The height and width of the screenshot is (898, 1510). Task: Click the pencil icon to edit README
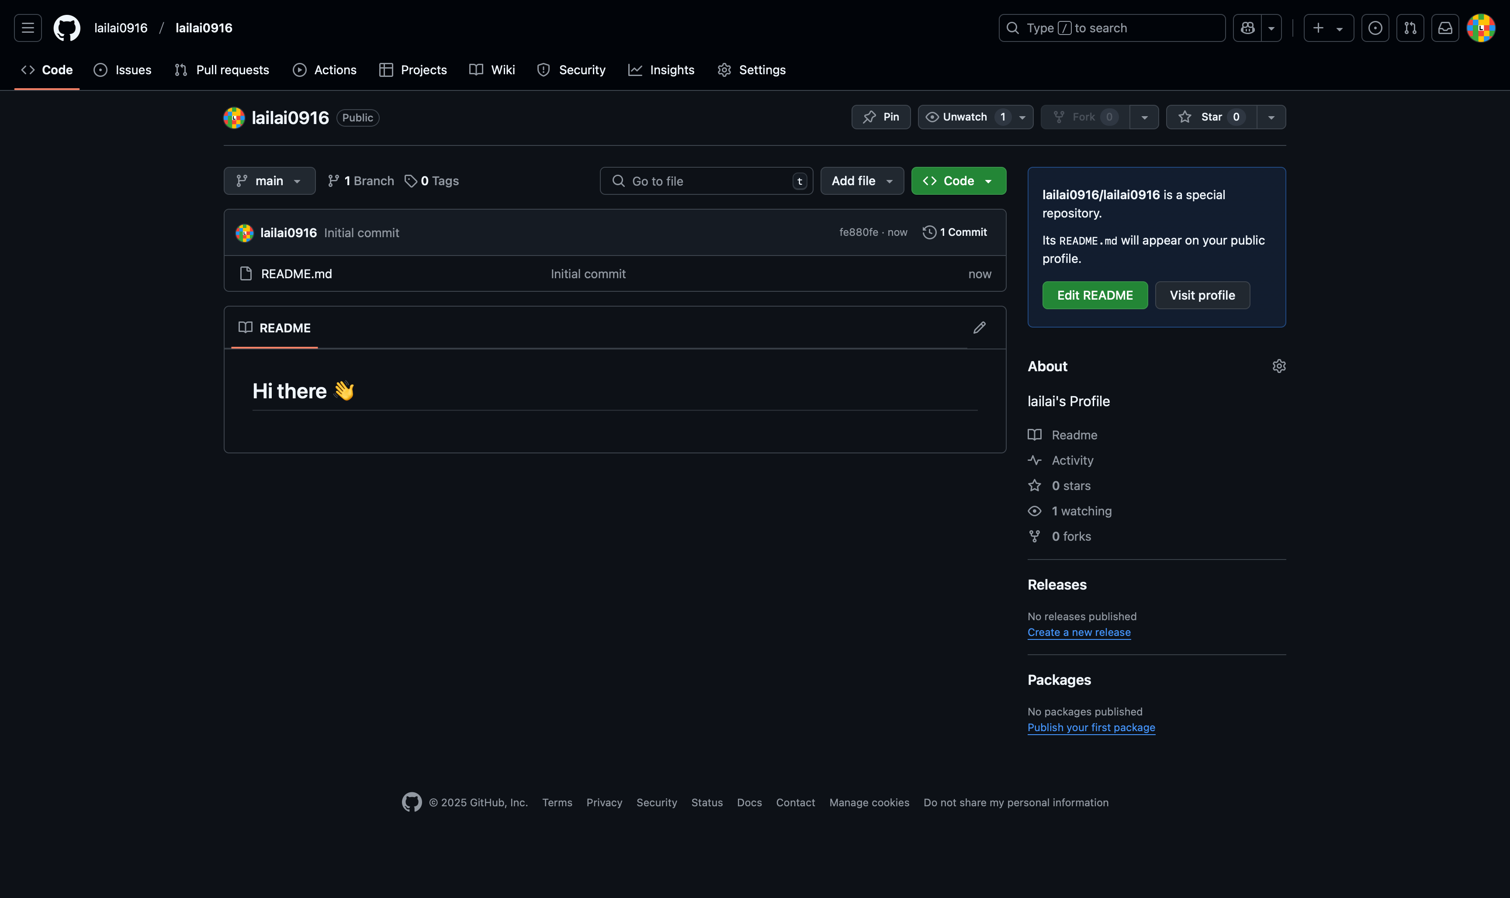(x=979, y=328)
